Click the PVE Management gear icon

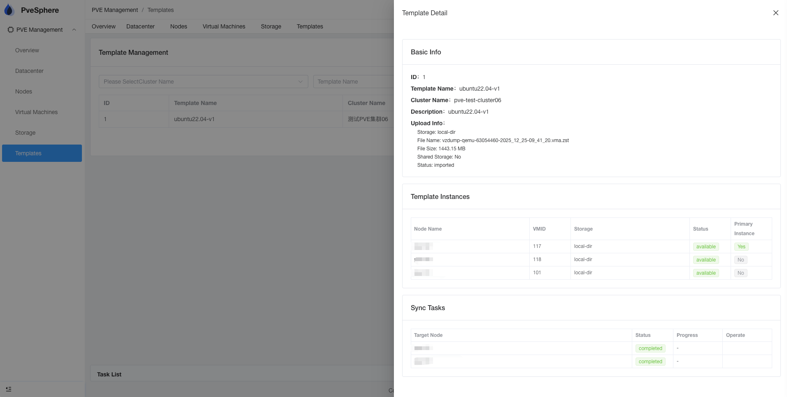(x=11, y=30)
